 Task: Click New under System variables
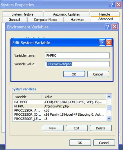point(53,128)
